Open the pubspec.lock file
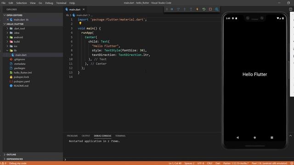This screenshot has width=294, height=165. pos(21,77)
